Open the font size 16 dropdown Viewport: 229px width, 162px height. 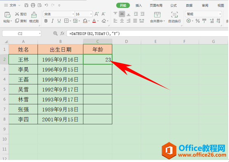click(x=91, y=14)
